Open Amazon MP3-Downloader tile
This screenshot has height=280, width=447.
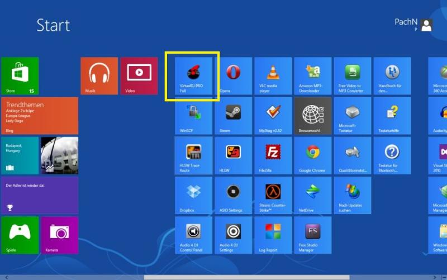click(x=313, y=76)
